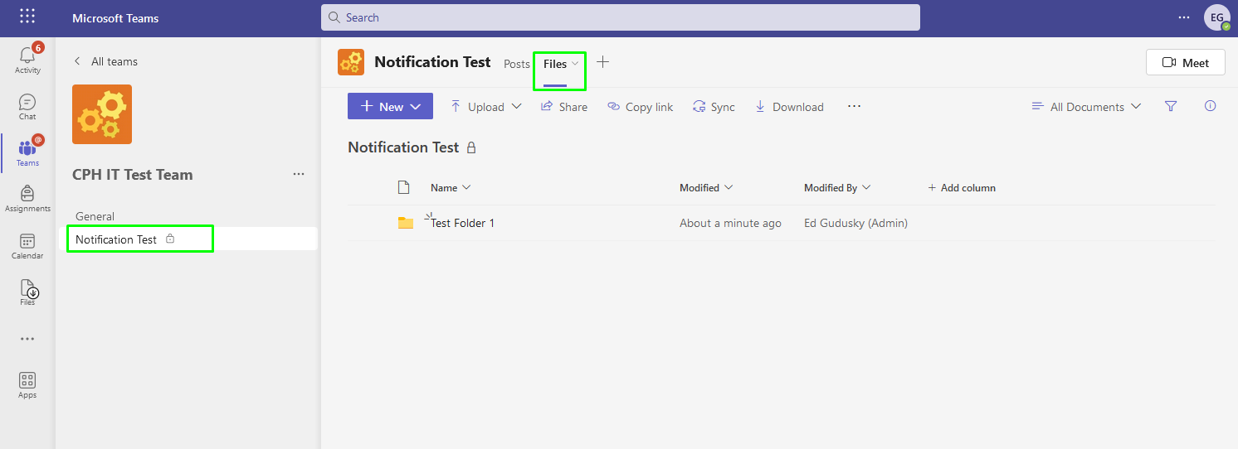Open the app launcher waffle icon

[27, 17]
